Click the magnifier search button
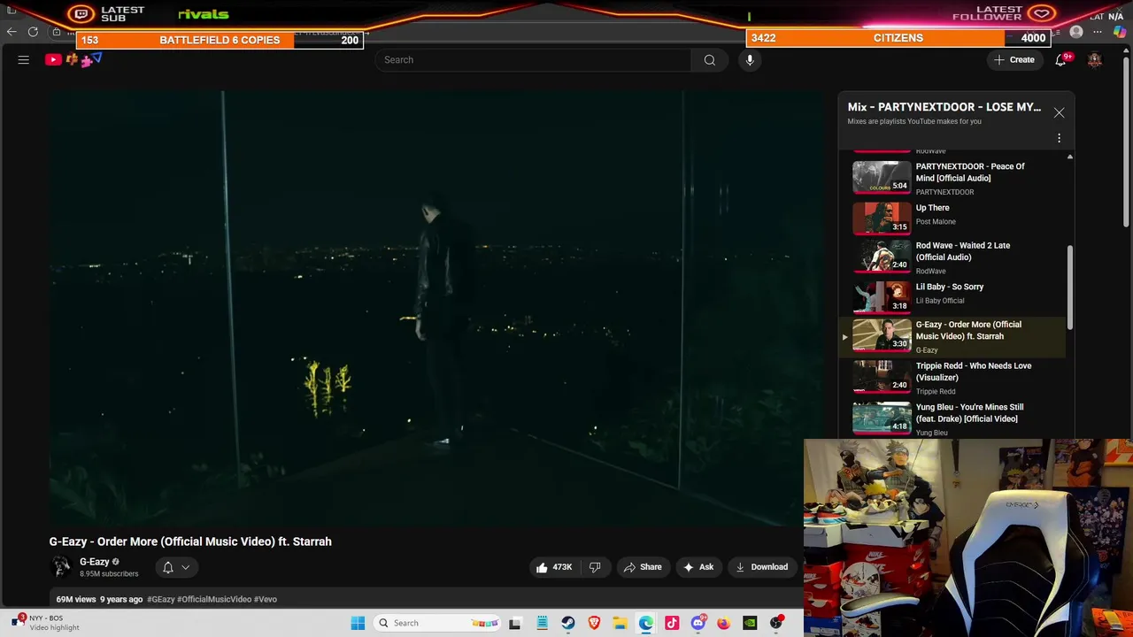1133x637 pixels. [709, 59]
